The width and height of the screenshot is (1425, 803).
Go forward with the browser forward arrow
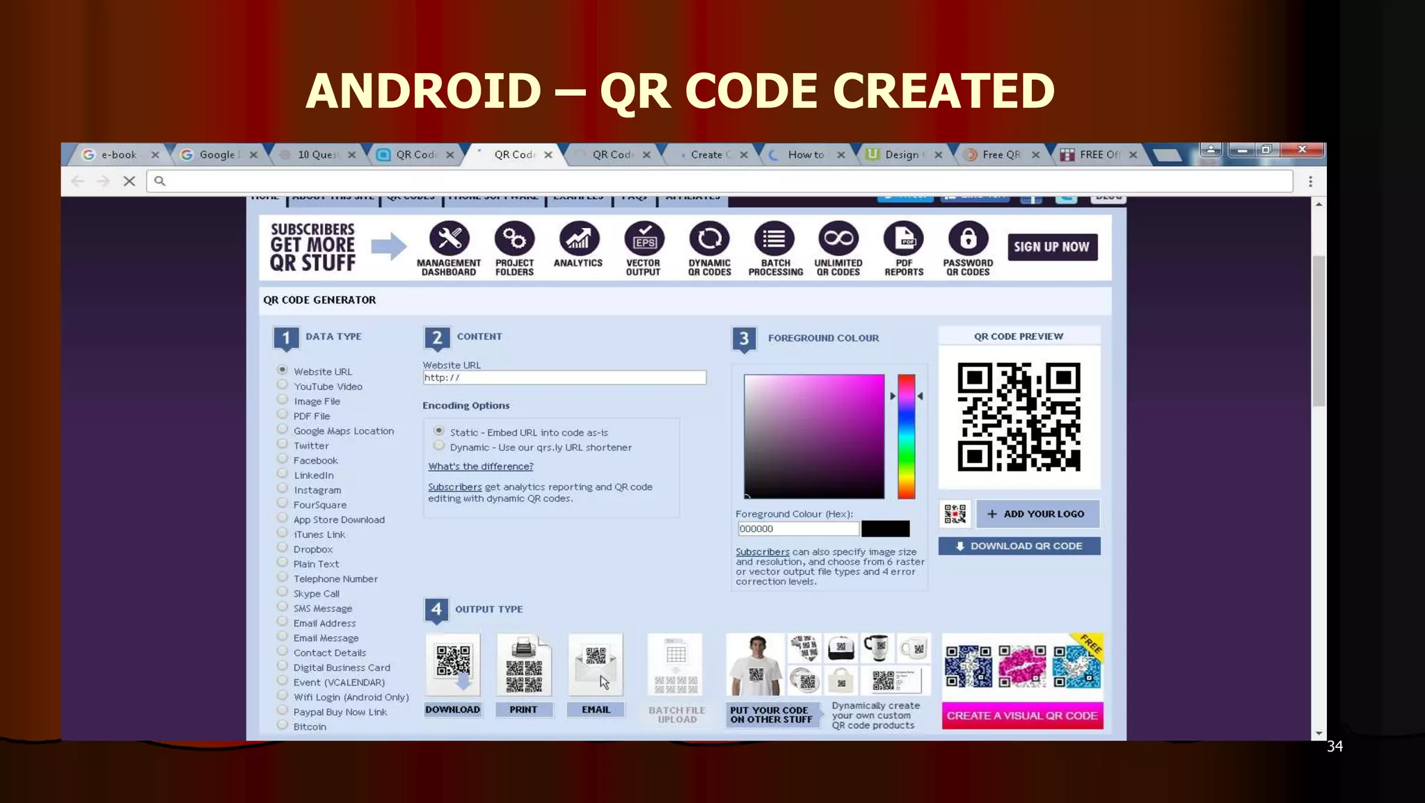(x=104, y=181)
